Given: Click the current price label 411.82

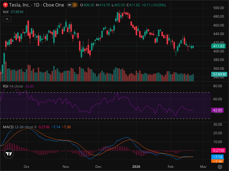Looking at the screenshot, I should click(x=218, y=46).
